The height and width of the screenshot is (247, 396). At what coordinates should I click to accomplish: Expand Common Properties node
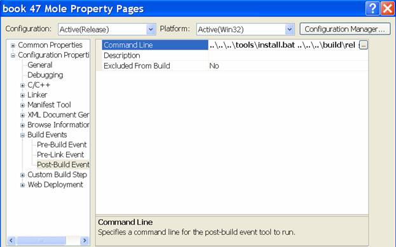pyautogui.click(x=13, y=46)
